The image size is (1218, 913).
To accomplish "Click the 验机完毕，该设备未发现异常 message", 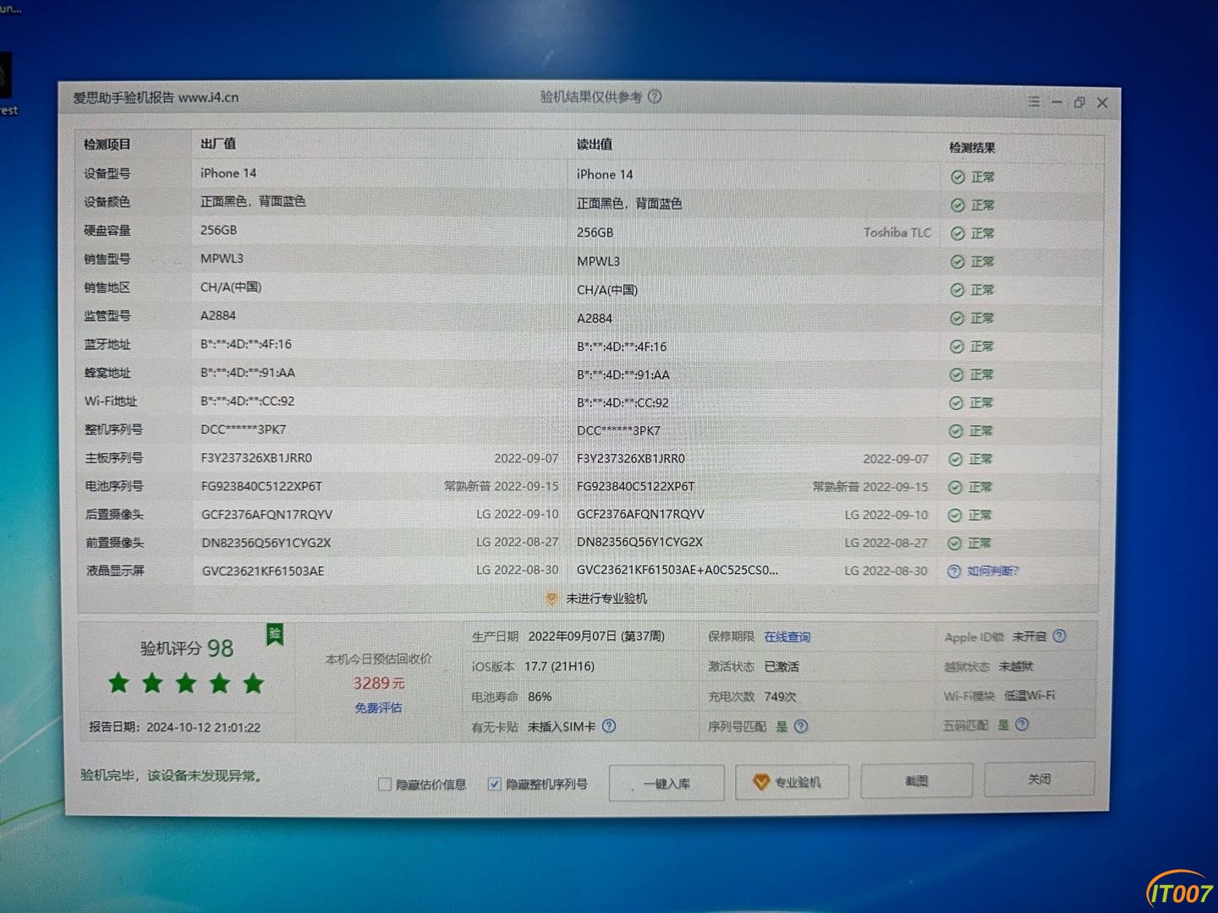I will pyautogui.click(x=171, y=775).
